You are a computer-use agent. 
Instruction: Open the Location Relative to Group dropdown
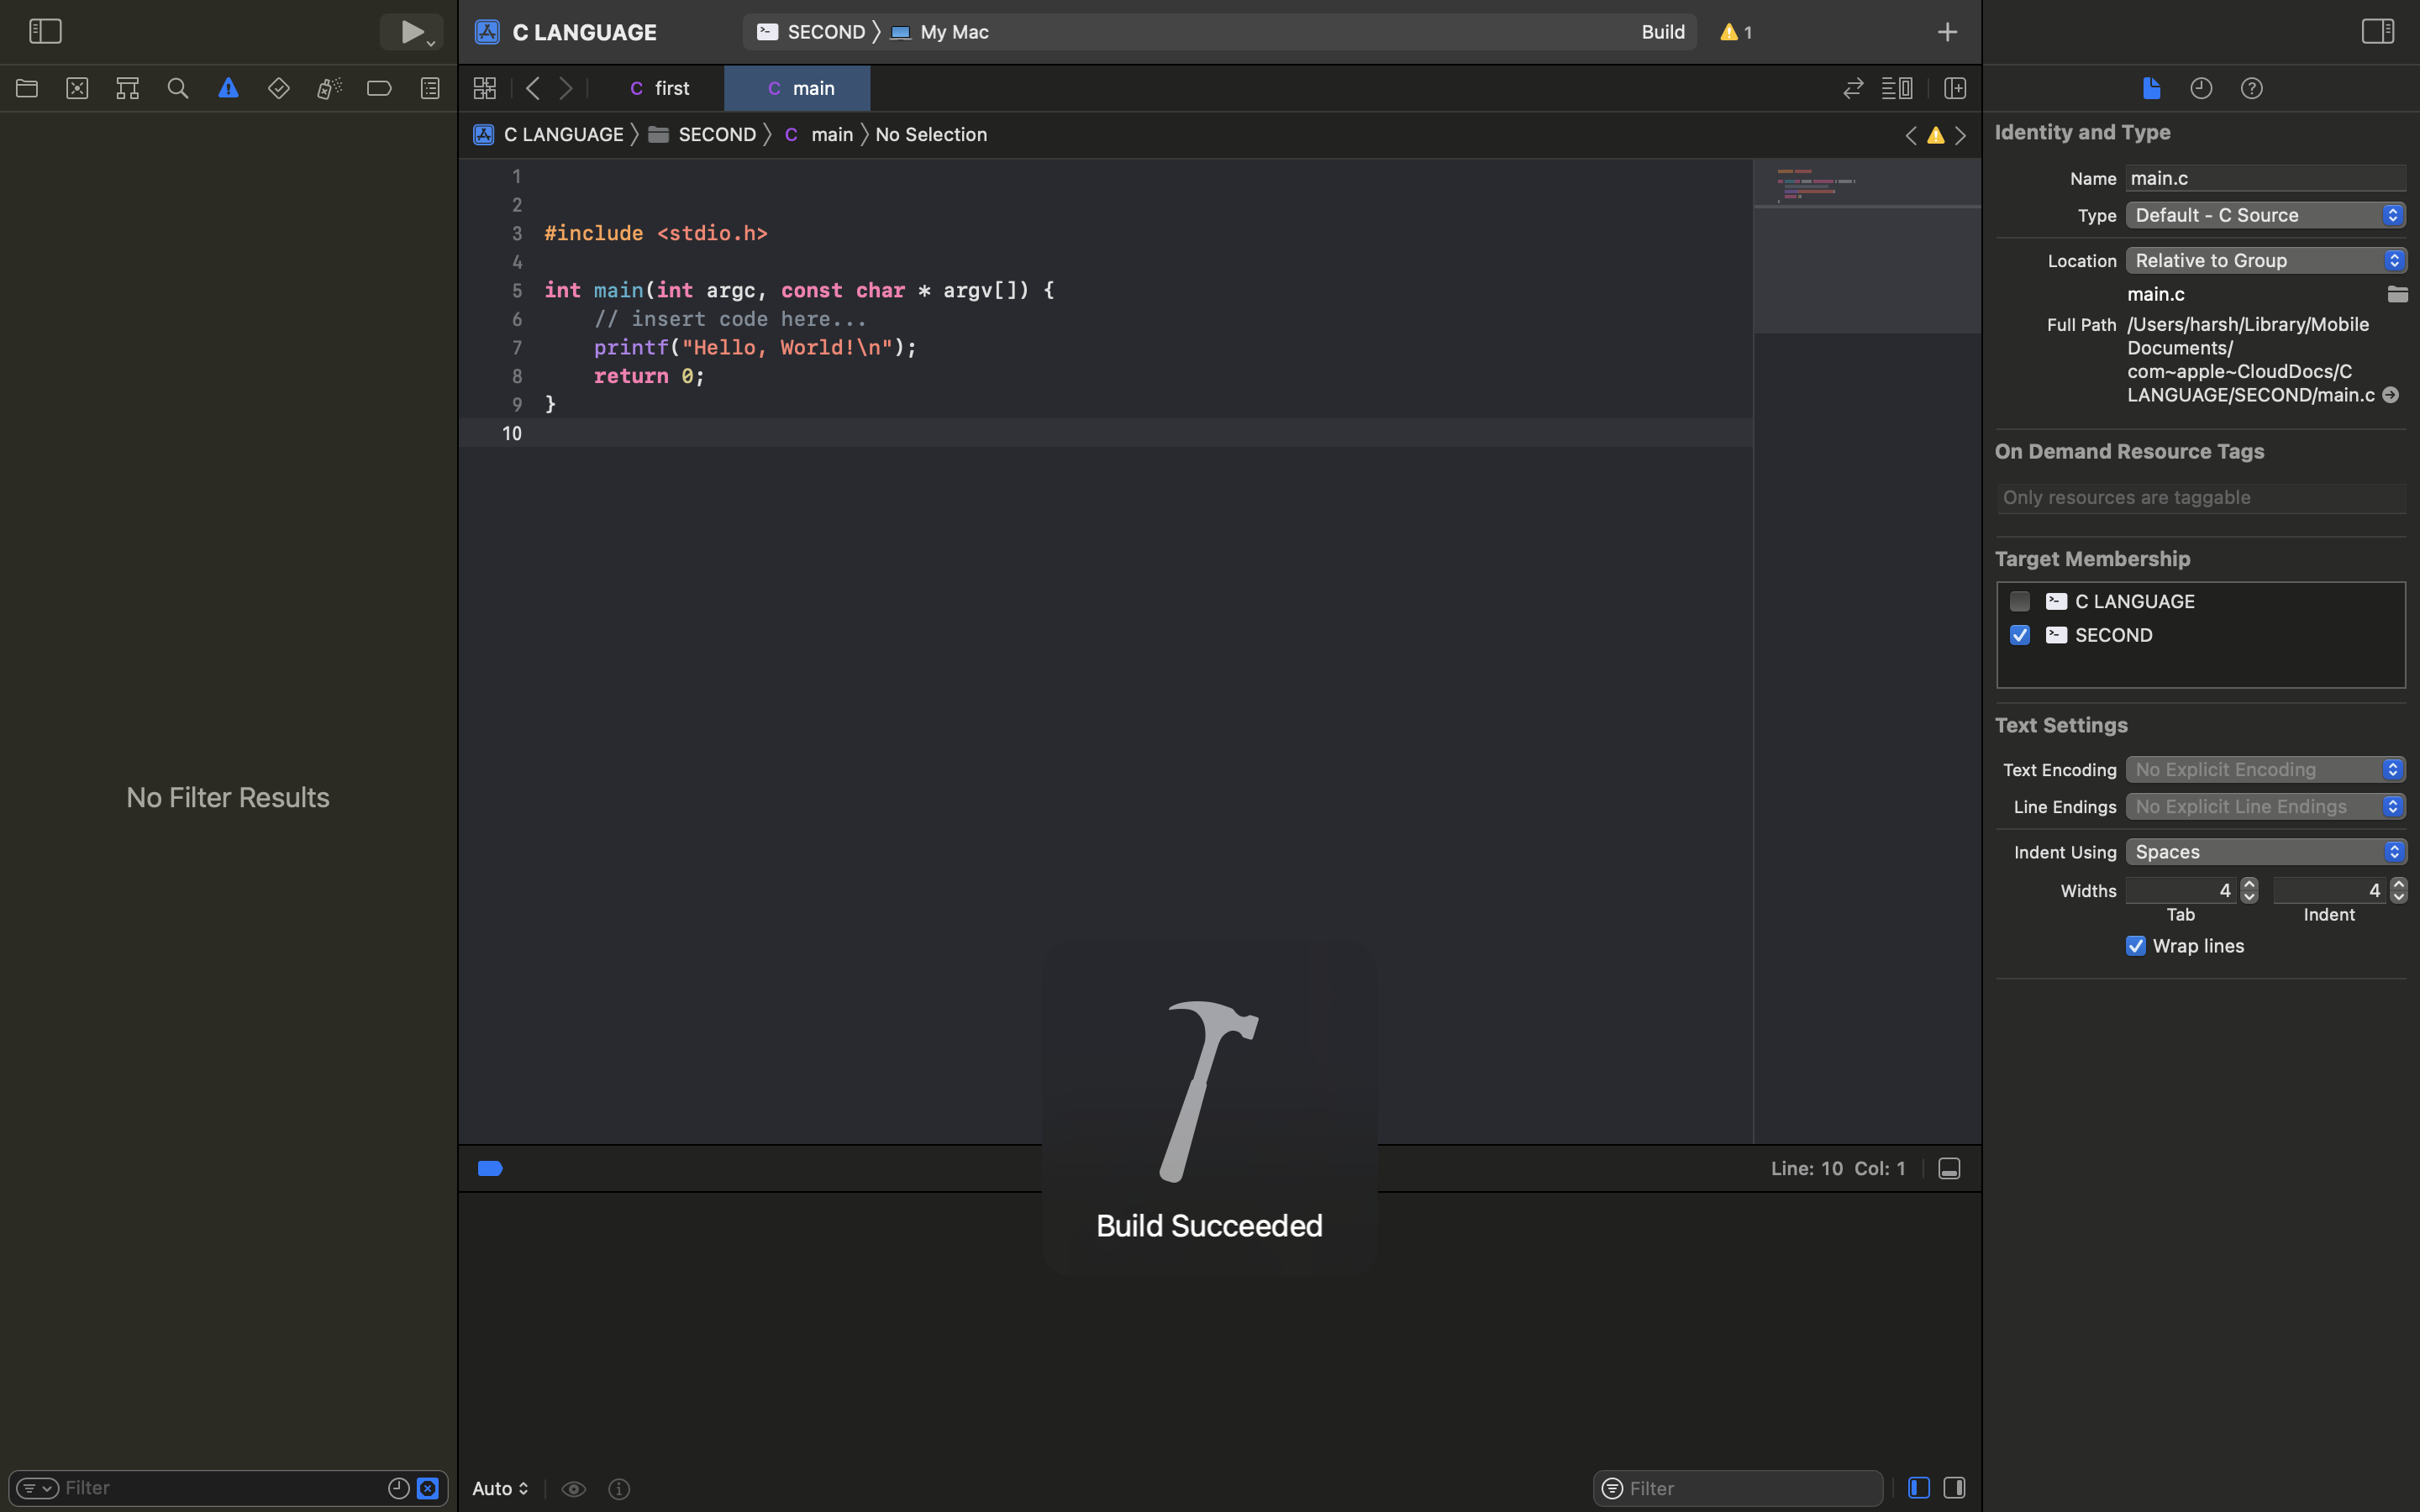coord(2265,261)
